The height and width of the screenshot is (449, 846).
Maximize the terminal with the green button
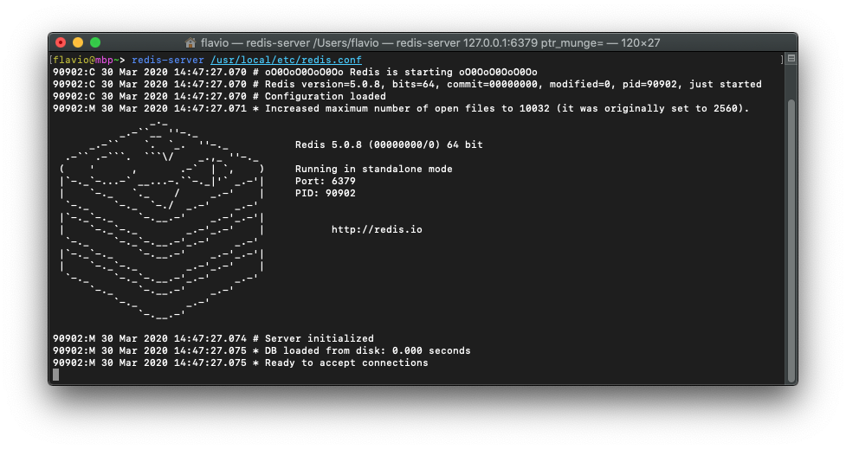[x=95, y=42]
